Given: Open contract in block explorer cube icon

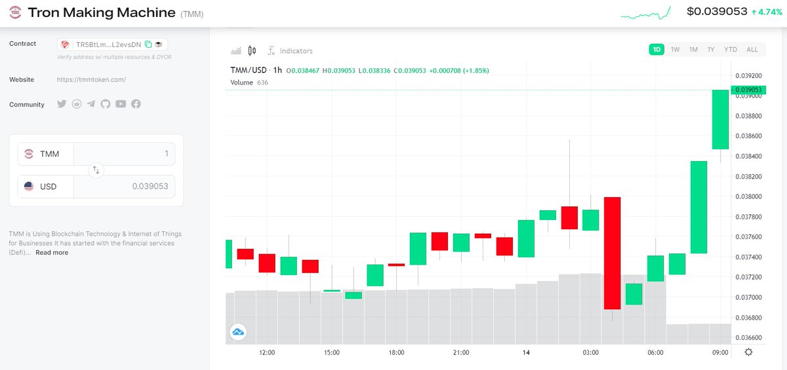Looking at the screenshot, I should [x=159, y=45].
